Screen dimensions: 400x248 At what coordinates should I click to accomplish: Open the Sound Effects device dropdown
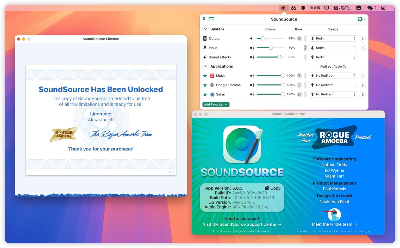(x=333, y=57)
